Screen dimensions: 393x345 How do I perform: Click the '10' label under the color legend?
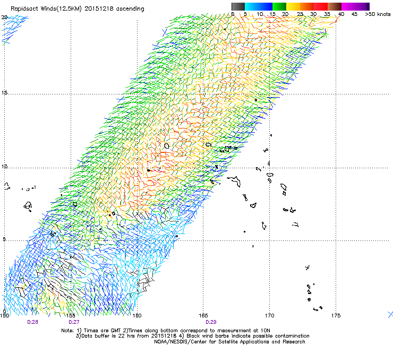(260, 14)
